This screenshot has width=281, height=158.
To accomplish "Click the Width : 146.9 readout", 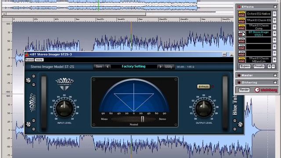I will 185,67.
